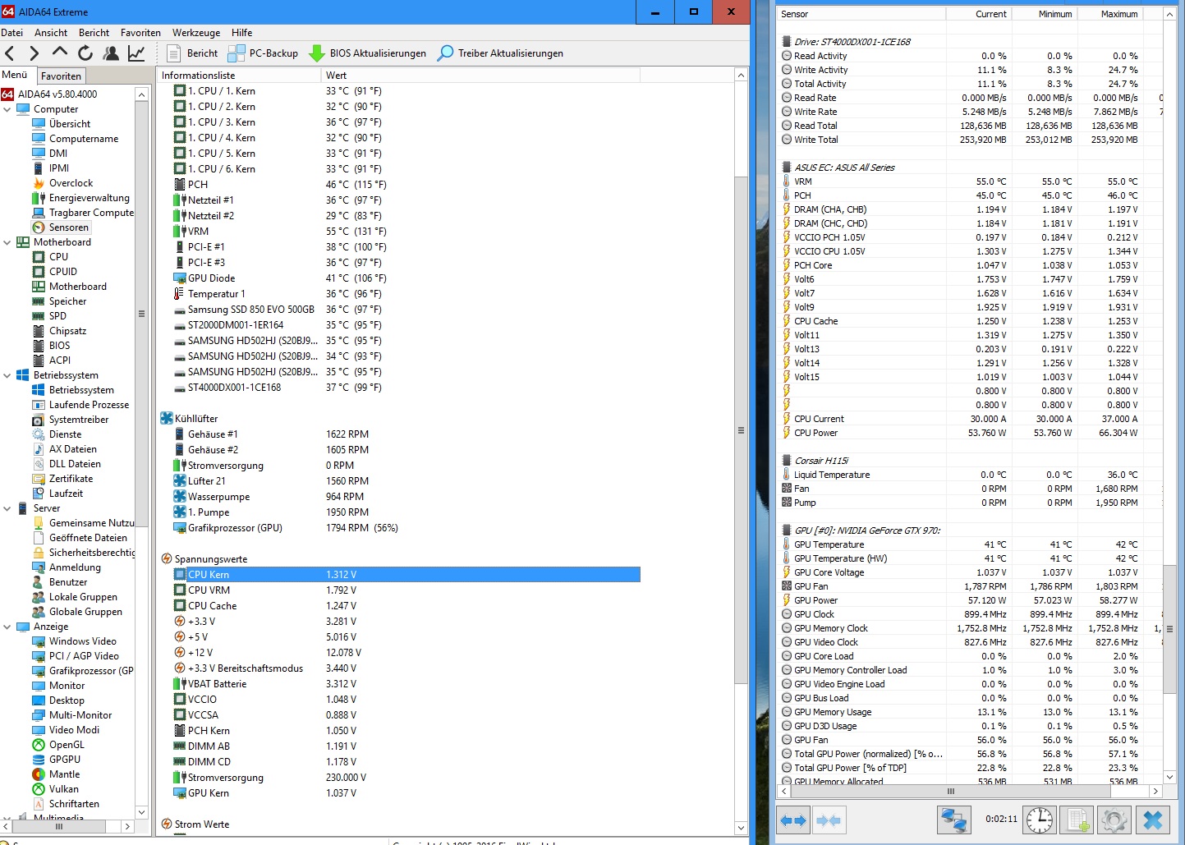Viewport: 1185px width, 845px height.
Task: Select the CPU Kern voltage row
Action: [x=406, y=575]
